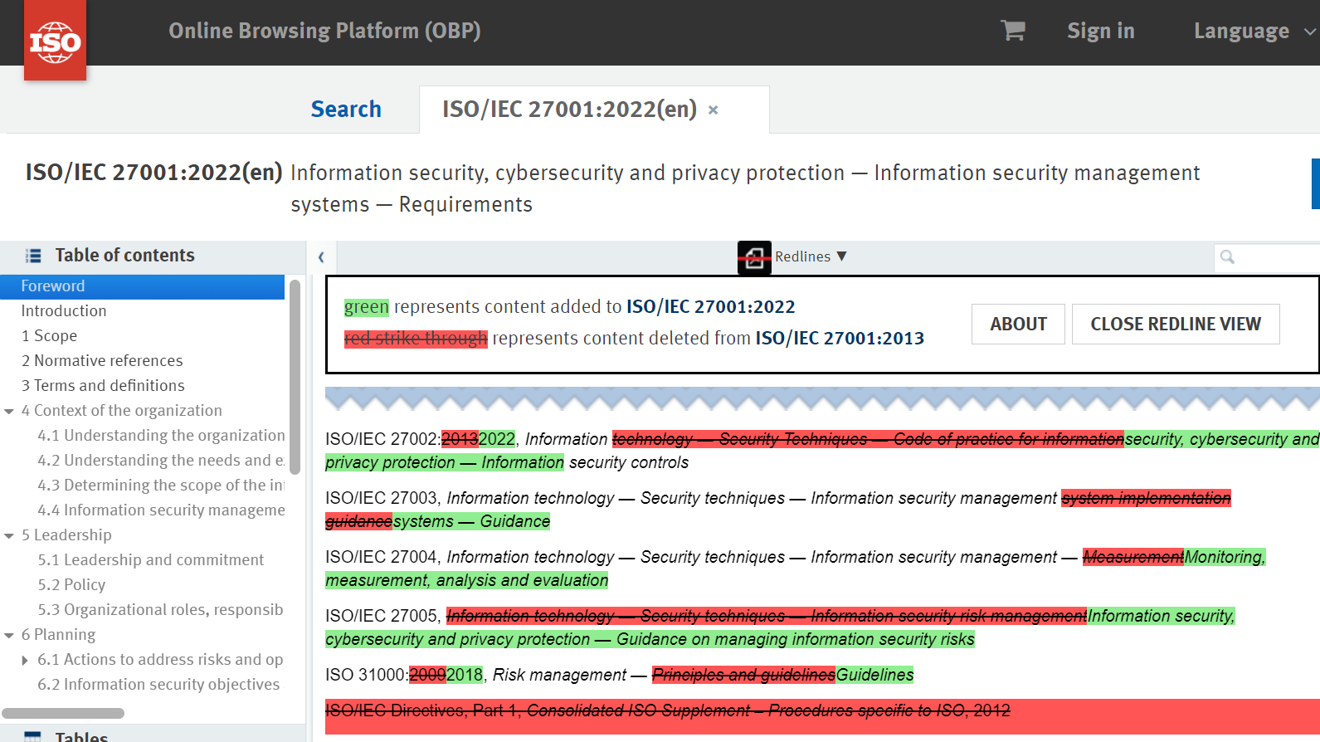Select 4.1 Understanding the organization
This screenshot has height=742, width=1320.
161,436
